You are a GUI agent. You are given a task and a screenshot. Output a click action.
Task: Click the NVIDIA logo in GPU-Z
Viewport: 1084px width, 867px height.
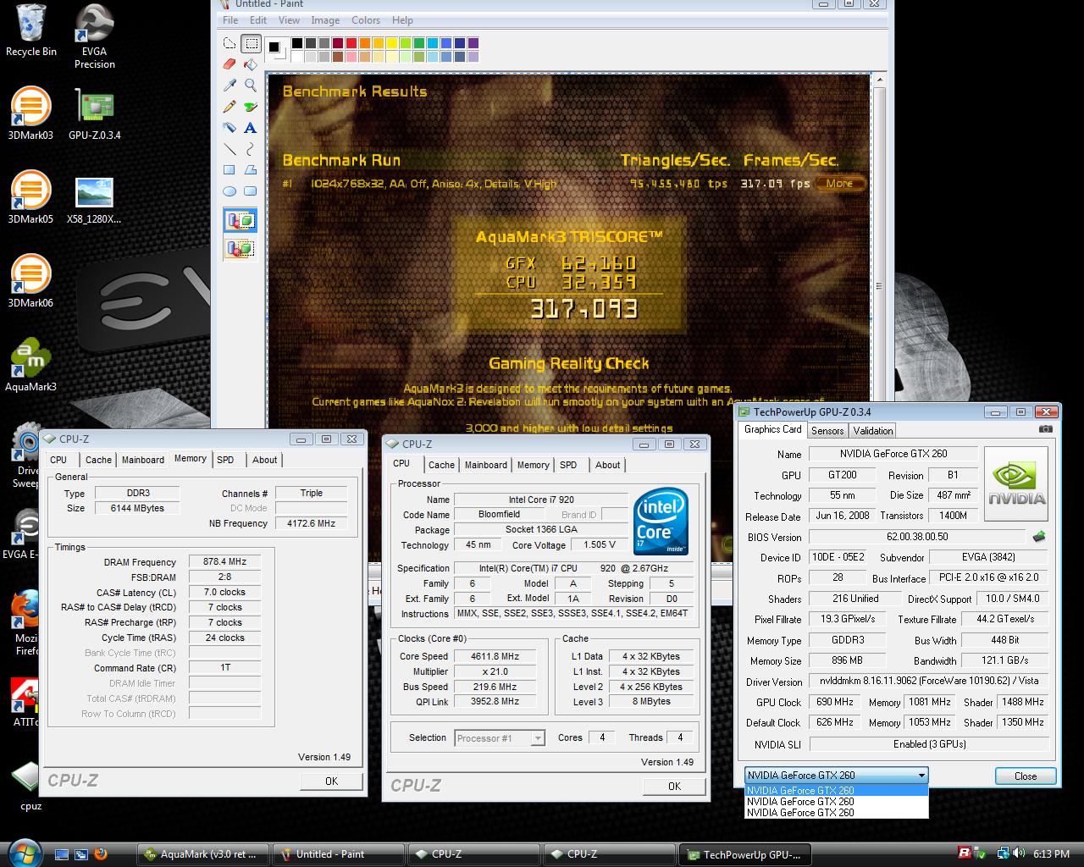1016,484
